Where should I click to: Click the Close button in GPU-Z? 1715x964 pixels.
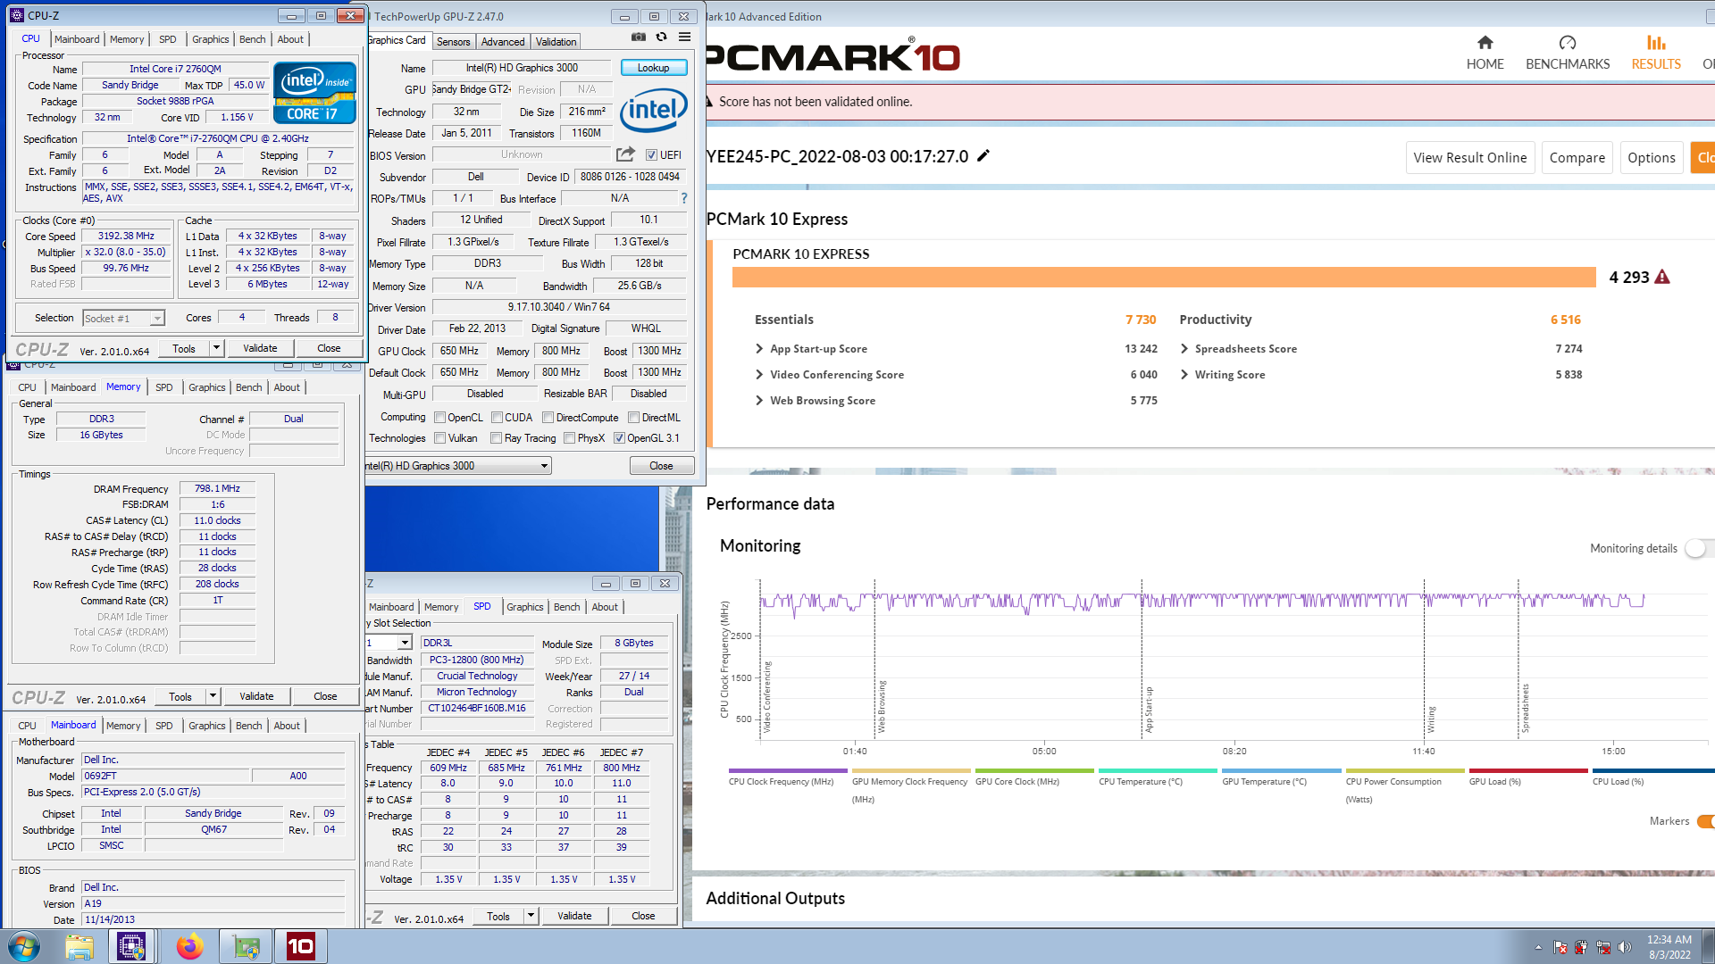[661, 466]
